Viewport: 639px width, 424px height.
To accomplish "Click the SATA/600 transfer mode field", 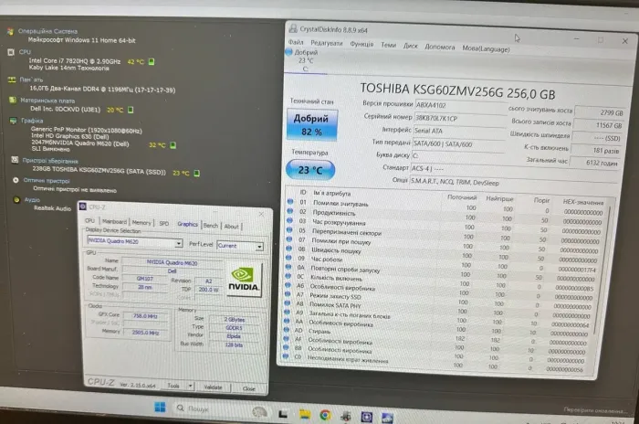I will coord(457,143).
